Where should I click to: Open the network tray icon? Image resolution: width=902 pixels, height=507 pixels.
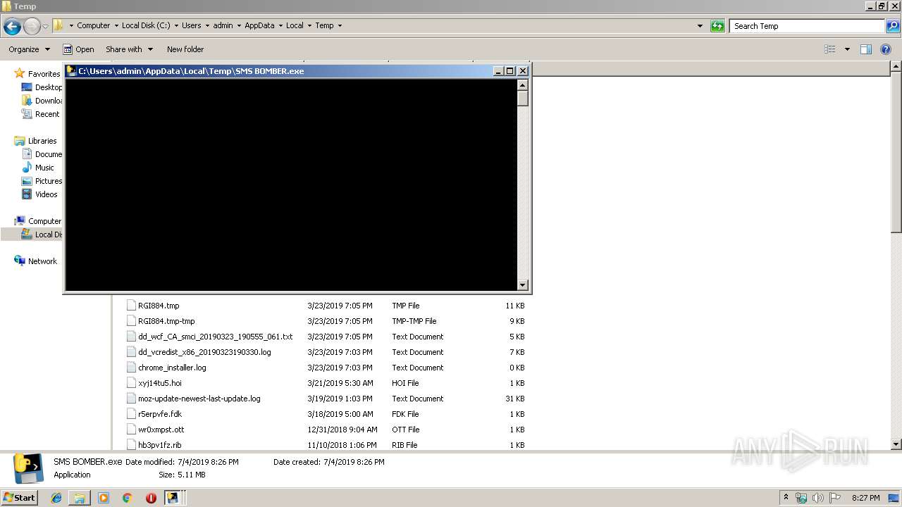click(x=801, y=498)
